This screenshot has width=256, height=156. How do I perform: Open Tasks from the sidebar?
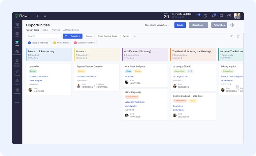tap(17, 34)
